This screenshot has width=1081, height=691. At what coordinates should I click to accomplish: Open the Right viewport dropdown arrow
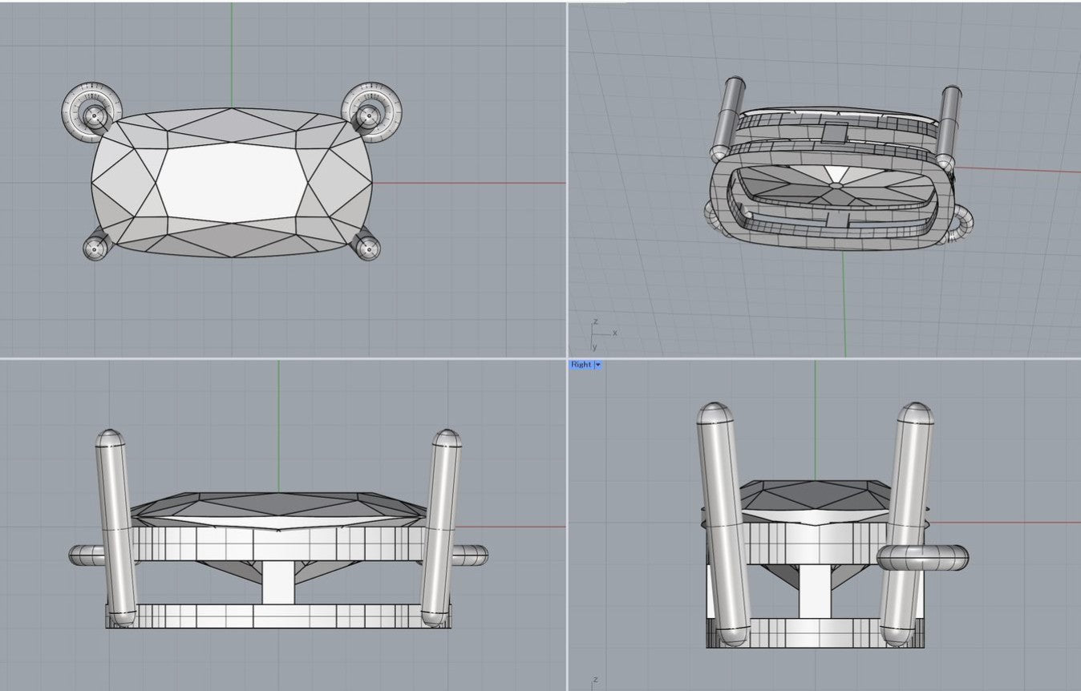point(598,365)
